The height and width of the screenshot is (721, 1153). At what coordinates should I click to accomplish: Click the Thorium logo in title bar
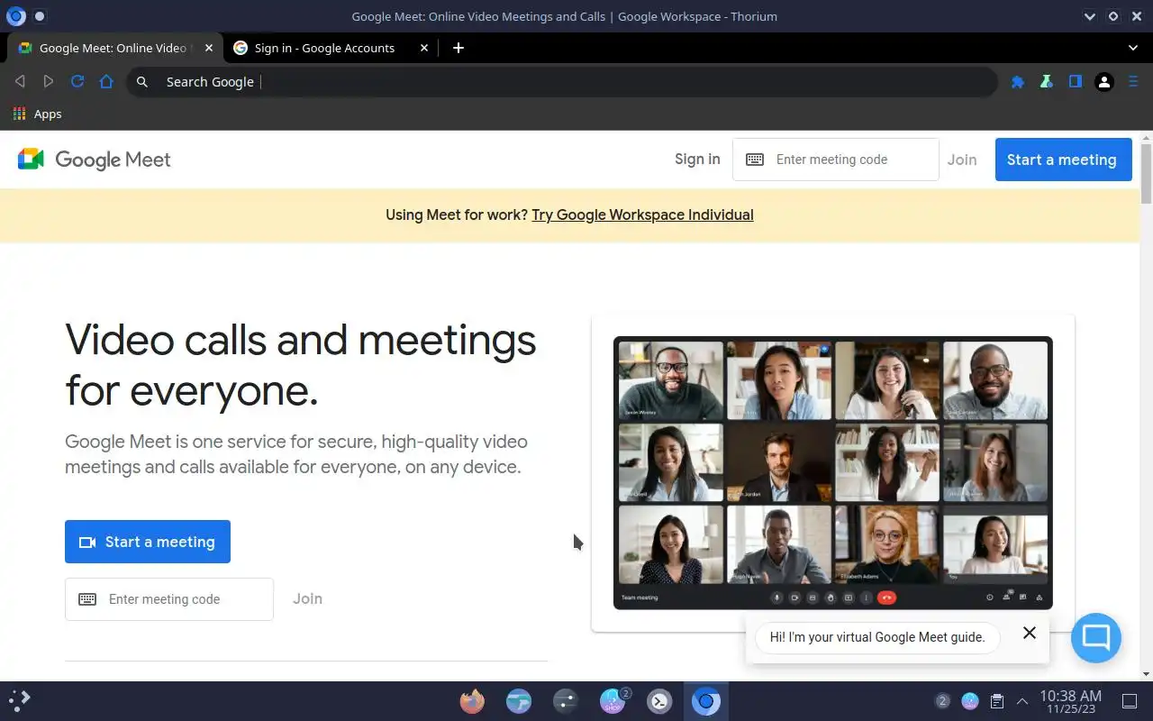(15, 16)
